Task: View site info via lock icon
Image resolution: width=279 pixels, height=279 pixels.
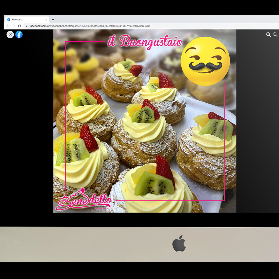Action: coord(26,26)
